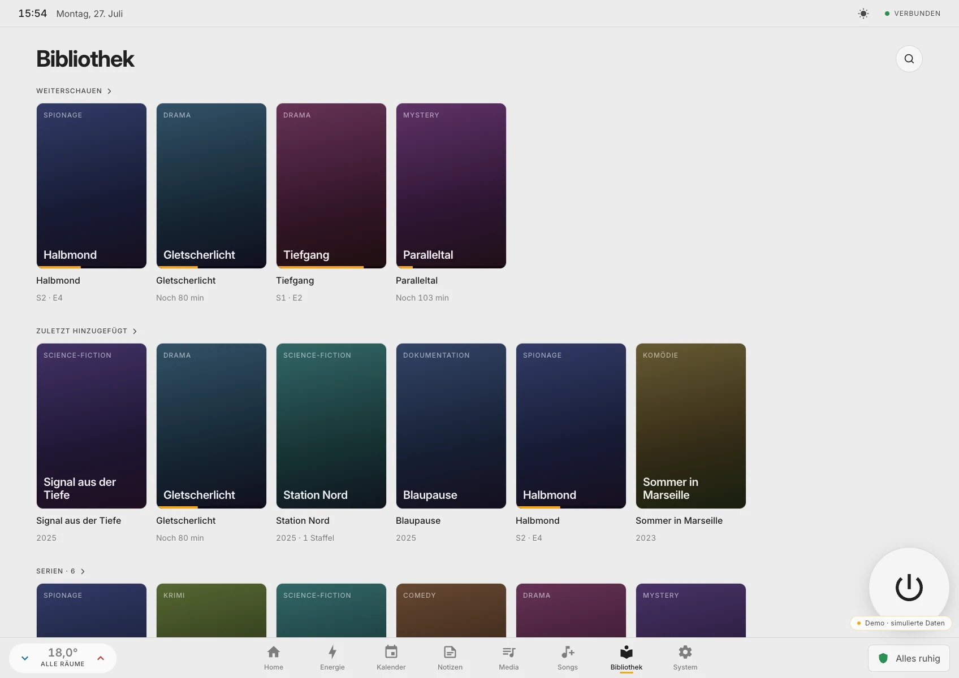Click the 'Noch 103 min' label

click(422, 298)
